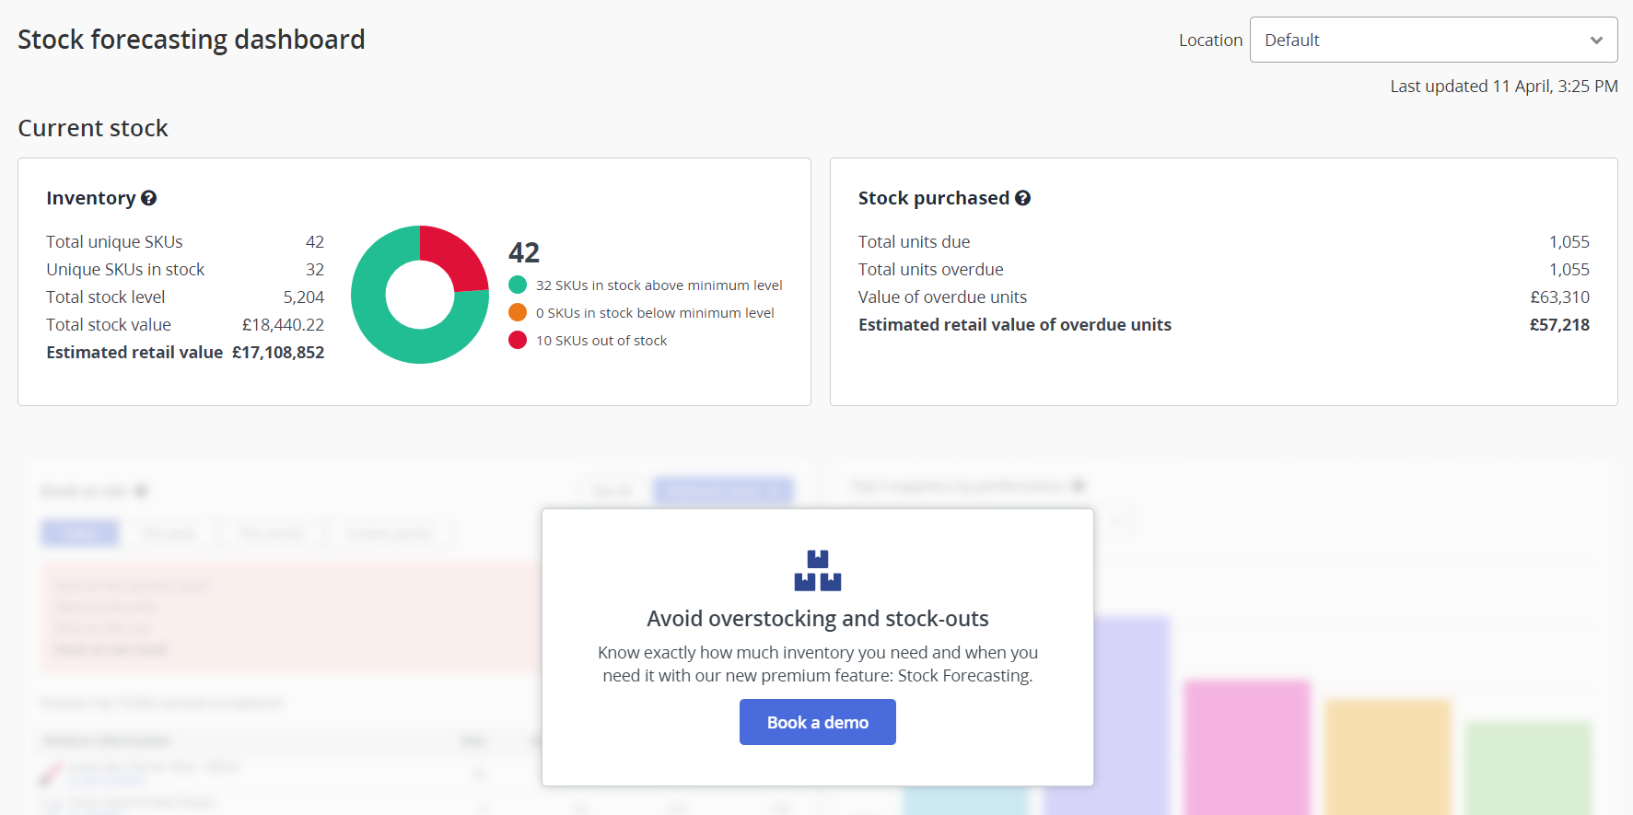This screenshot has width=1633, height=815.
Task: Click the stacked boxes icon in the popup
Action: (x=818, y=570)
